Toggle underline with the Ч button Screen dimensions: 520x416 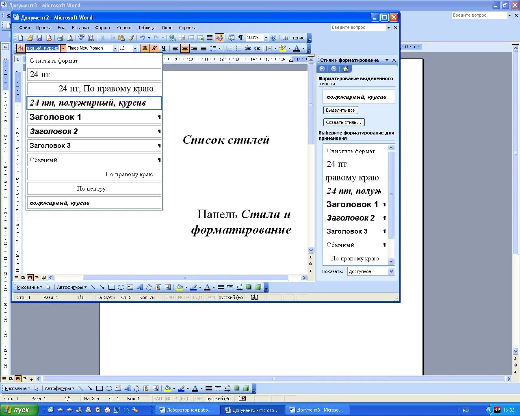[163, 48]
